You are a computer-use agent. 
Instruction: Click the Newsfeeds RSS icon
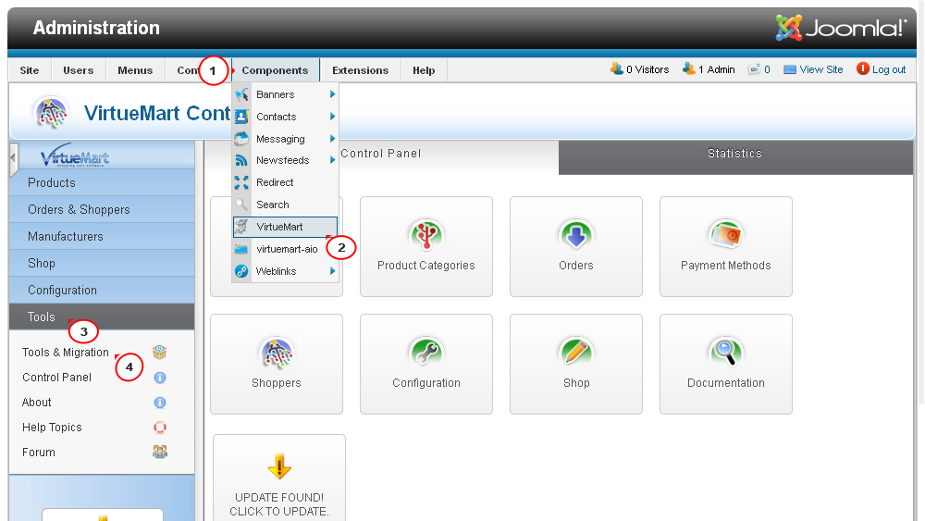click(241, 160)
